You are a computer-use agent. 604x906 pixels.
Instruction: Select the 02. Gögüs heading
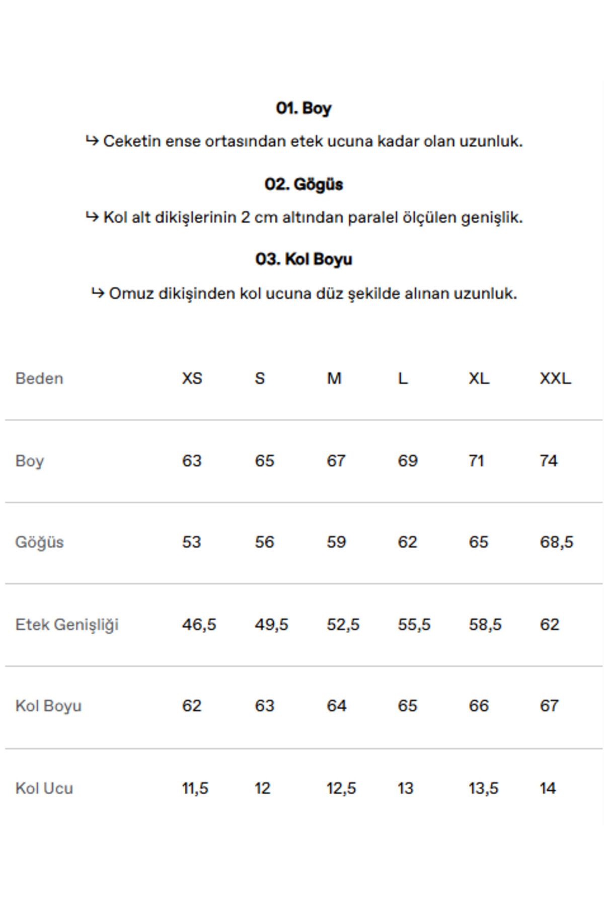[304, 184]
